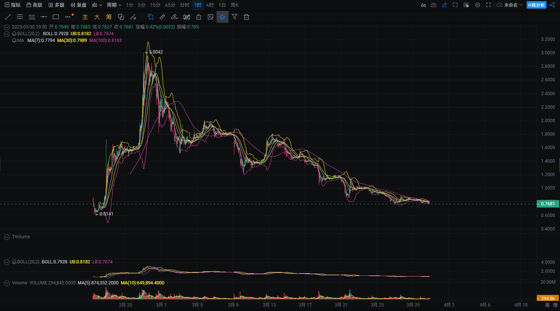Toggle the blue drawing pencil toolbar icon
The height and width of the screenshot is (311, 560).
445,5
